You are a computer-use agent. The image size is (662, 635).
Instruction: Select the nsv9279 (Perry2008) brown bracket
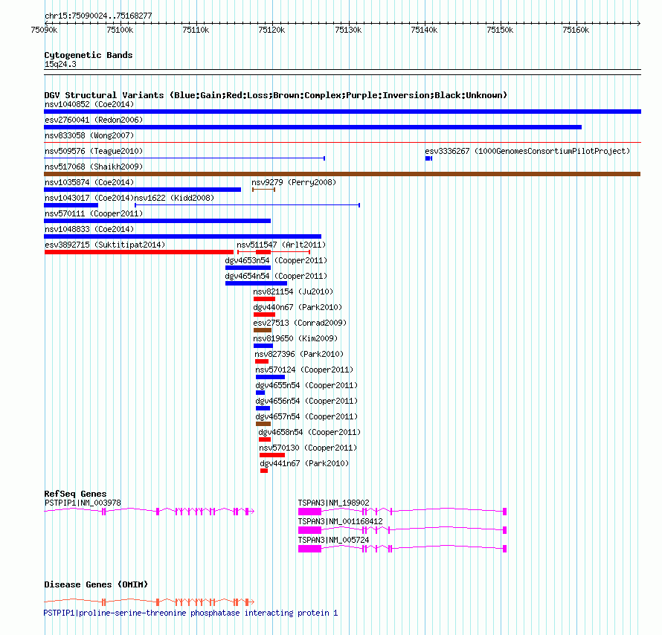pos(264,190)
